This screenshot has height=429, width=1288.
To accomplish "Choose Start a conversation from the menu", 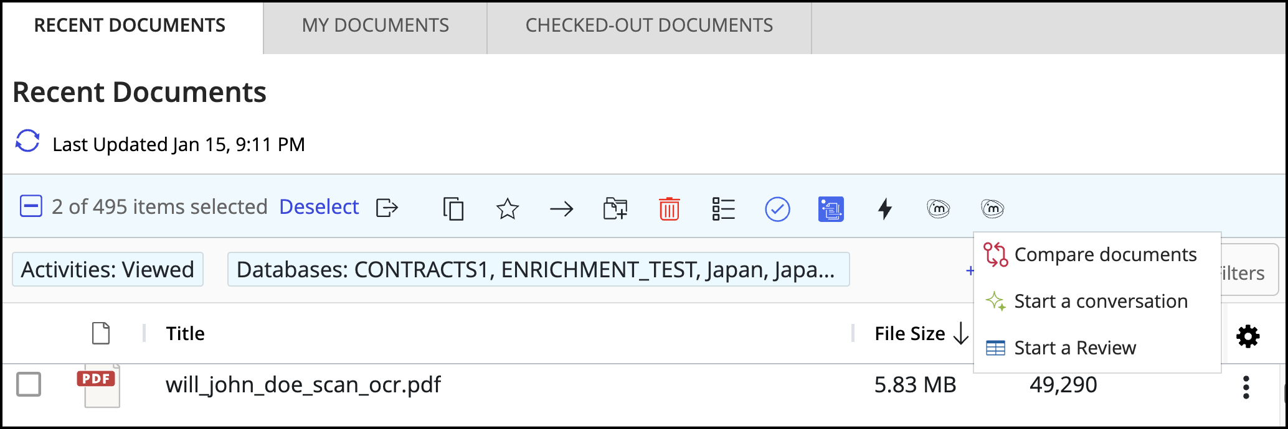I will (1097, 302).
